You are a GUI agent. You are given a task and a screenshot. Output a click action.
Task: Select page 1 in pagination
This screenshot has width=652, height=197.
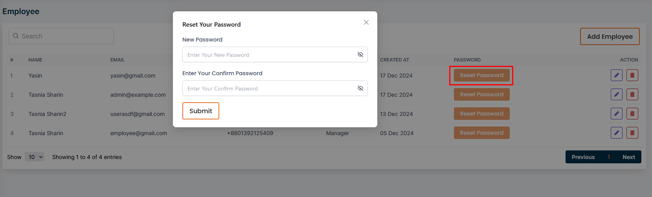(608, 157)
